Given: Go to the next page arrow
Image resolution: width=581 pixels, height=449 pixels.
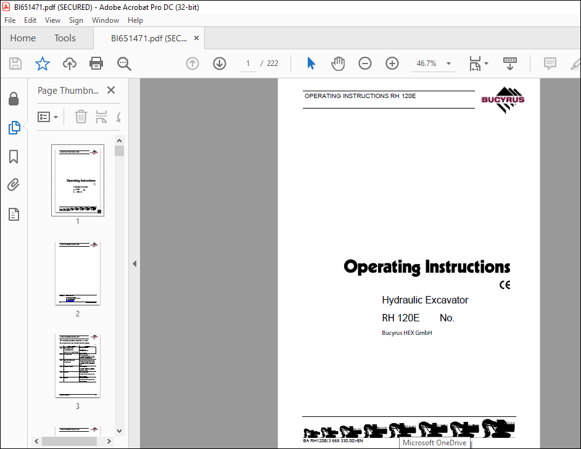Looking at the screenshot, I should 220,64.
